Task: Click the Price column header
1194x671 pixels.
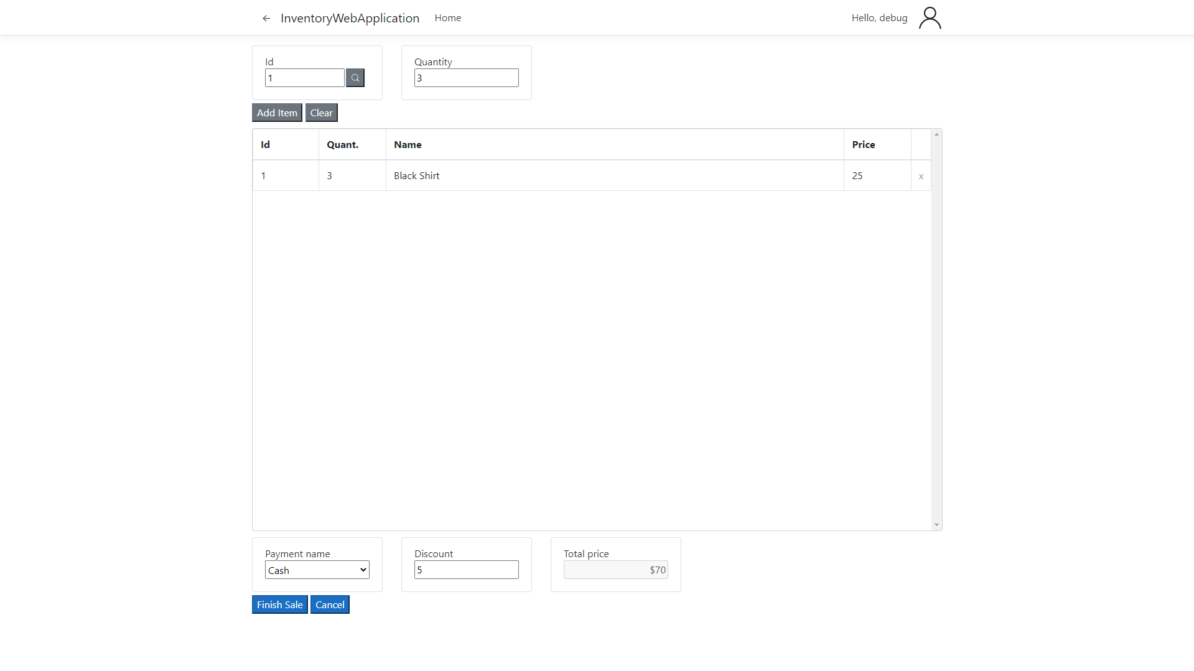Action: click(877, 145)
